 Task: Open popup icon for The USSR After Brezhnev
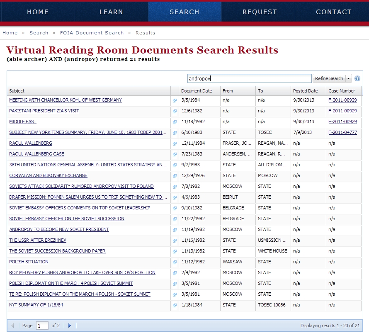click(x=175, y=241)
